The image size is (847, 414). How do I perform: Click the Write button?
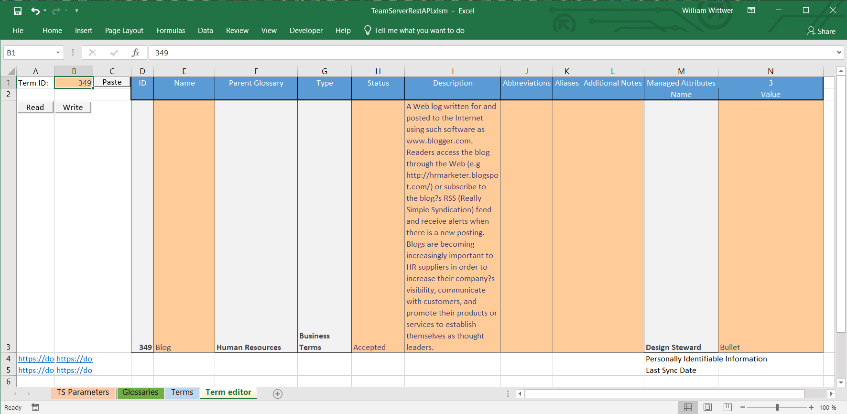pyautogui.click(x=73, y=107)
